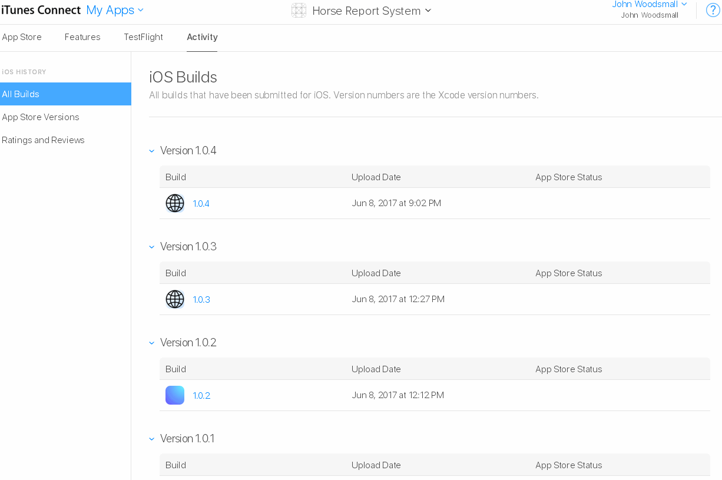The height and width of the screenshot is (480, 722).
Task: Click the Horse Report System app icon
Action: [x=299, y=11]
